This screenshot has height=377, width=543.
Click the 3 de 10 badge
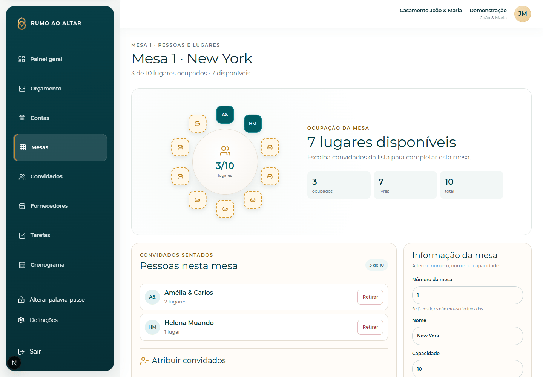(x=377, y=265)
